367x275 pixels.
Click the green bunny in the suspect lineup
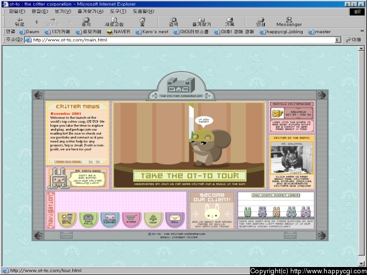click(248, 211)
